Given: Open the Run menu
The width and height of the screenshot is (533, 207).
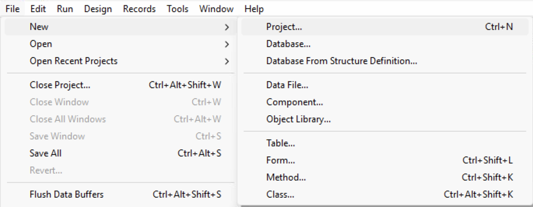Looking at the screenshot, I should click(x=65, y=9).
